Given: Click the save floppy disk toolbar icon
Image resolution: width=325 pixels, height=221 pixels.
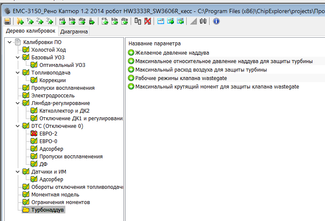Looking at the screenshot, I should pos(7,21).
